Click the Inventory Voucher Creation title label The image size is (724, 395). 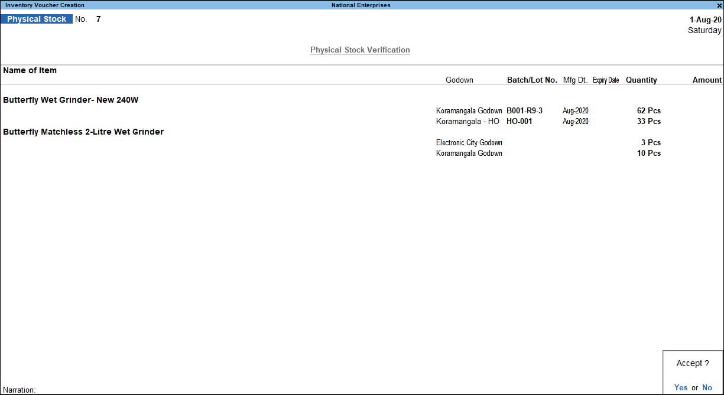[x=44, y=5]
